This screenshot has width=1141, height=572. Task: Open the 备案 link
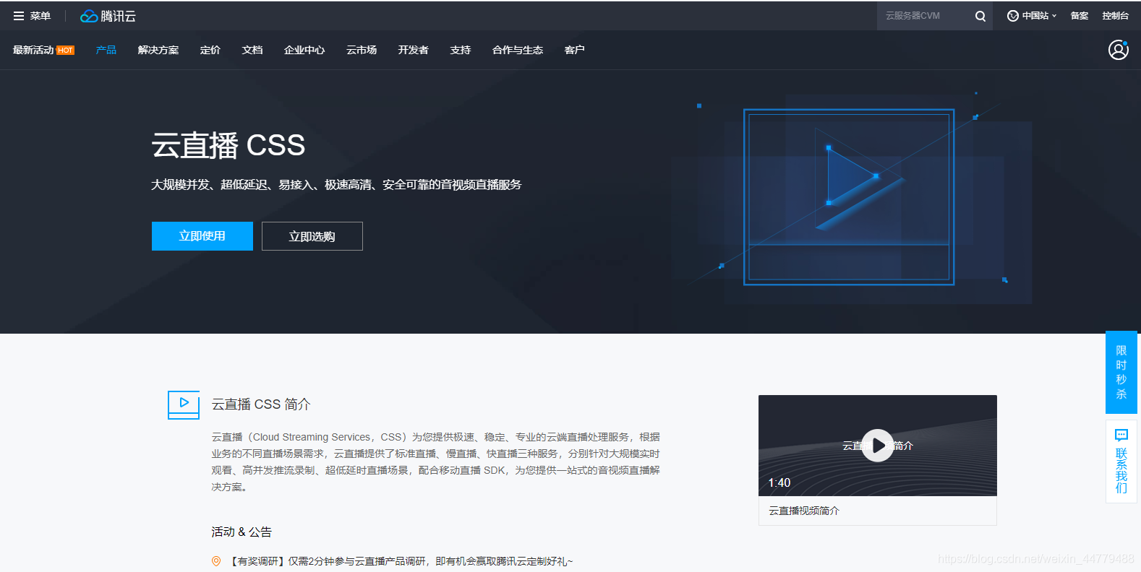tap(1080, 16)
